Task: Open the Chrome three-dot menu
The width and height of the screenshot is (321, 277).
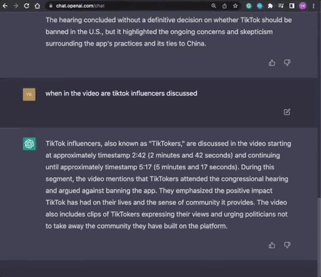Action: (x=314, y=6)
